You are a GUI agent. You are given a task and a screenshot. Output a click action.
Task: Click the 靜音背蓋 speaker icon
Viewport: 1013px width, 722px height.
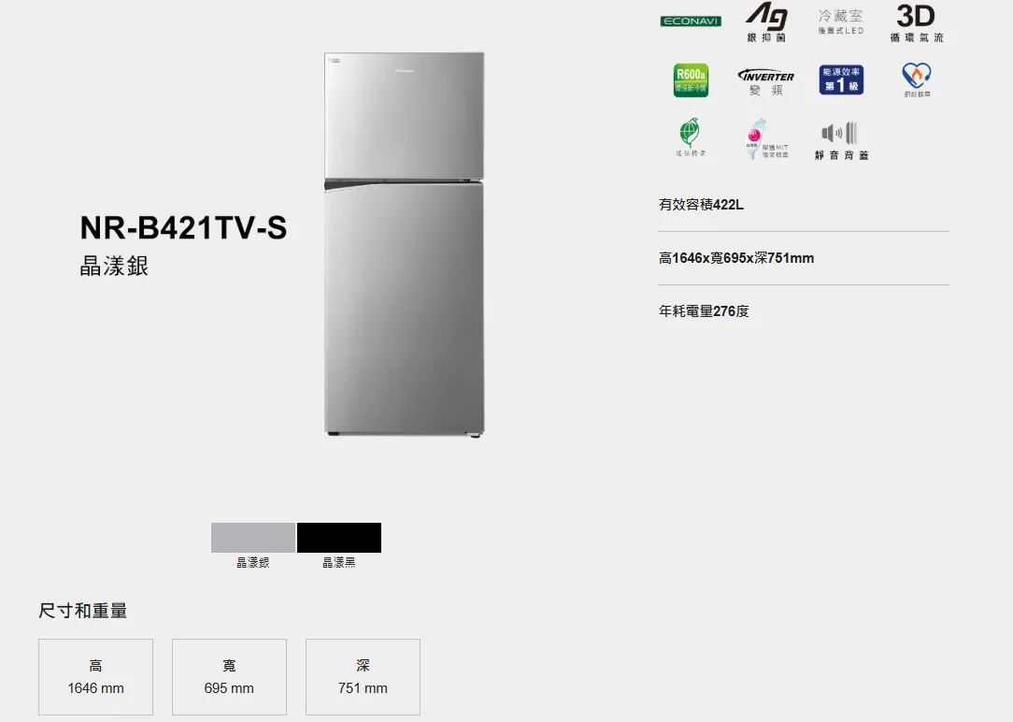[x=841, y=140]
